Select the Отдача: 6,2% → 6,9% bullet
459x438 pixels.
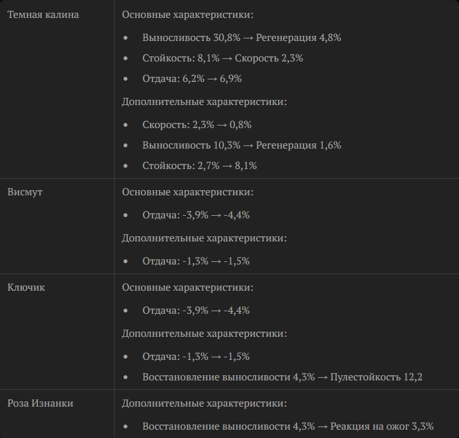click(x=192, y=79)
